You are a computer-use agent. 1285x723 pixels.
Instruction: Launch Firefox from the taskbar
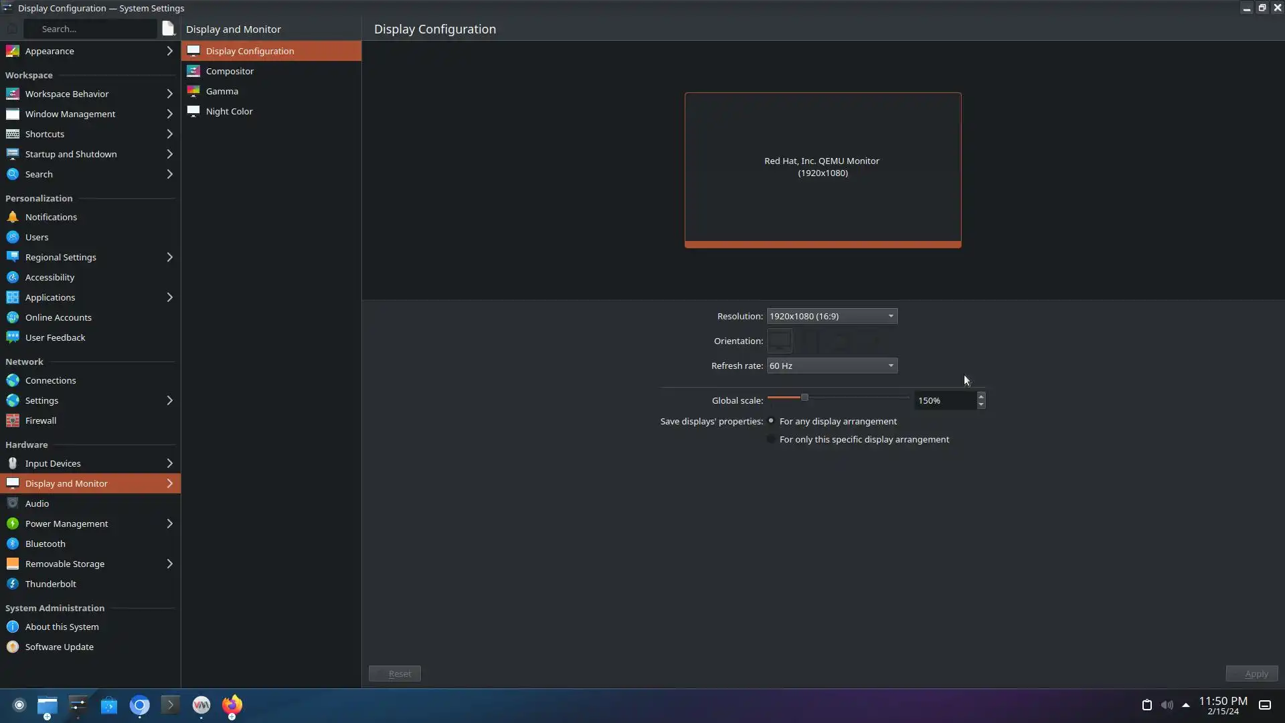232,705
